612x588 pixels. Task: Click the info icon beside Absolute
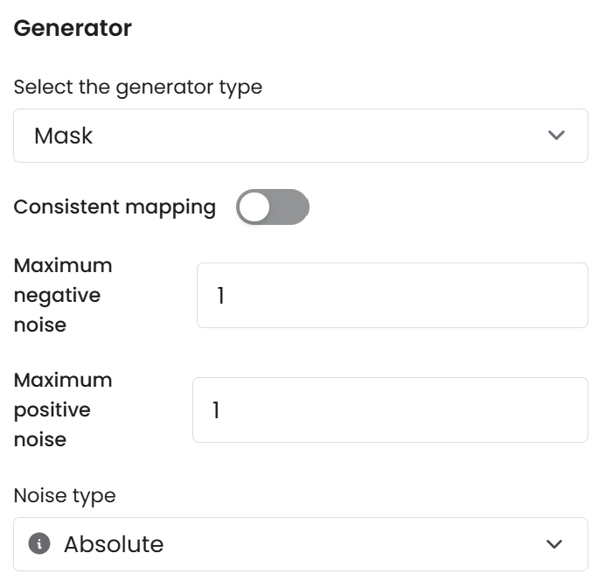click(x=38, y=544)
